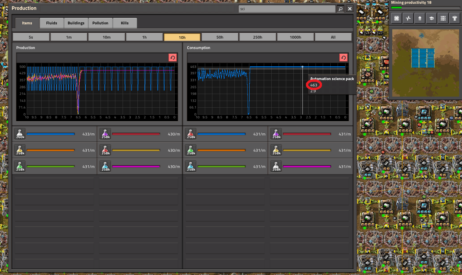462x275 pixels.
Task: Click the Mining productivity 18 title
Action: tap(411, 3)
